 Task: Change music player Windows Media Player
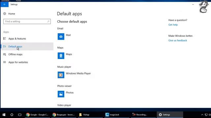(x=78, y=73)
